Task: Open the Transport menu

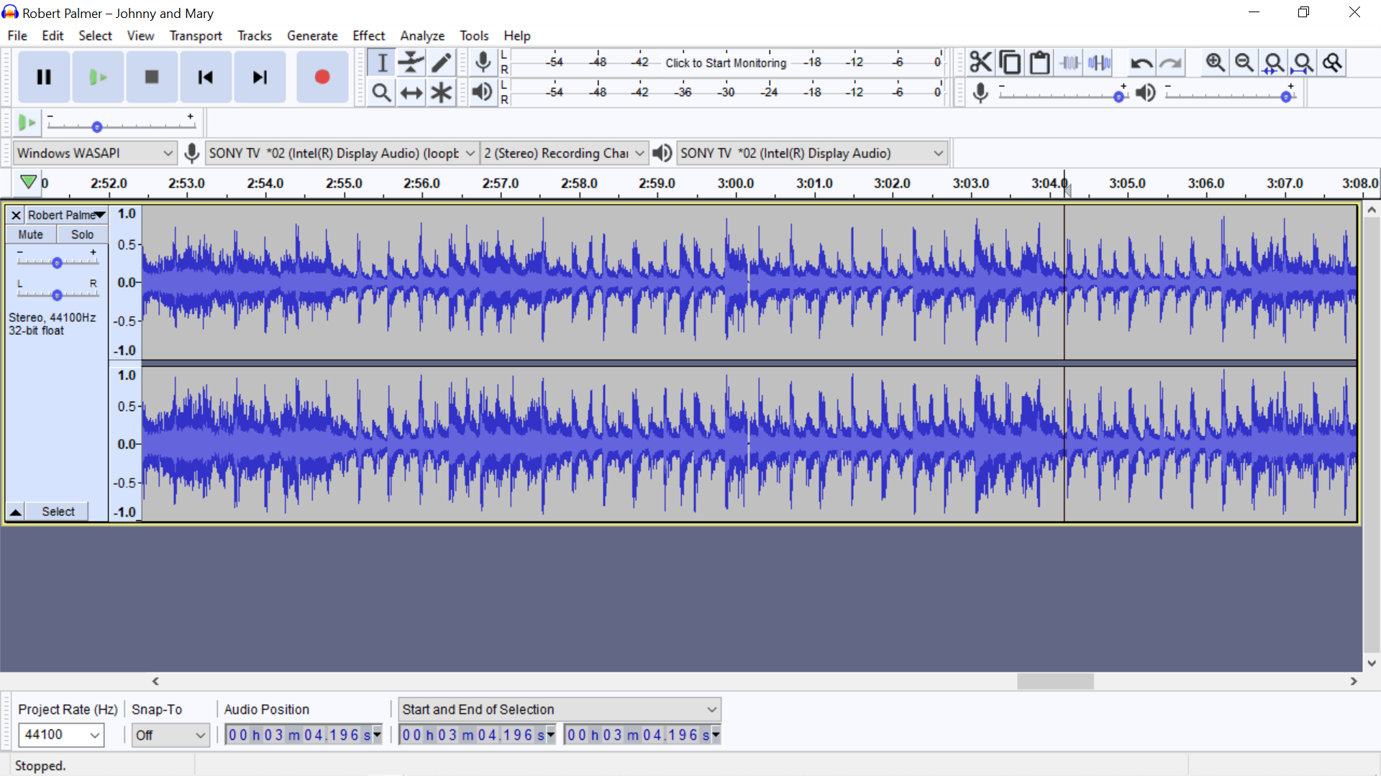Action: pyautogui.click(x=196, y=36)
